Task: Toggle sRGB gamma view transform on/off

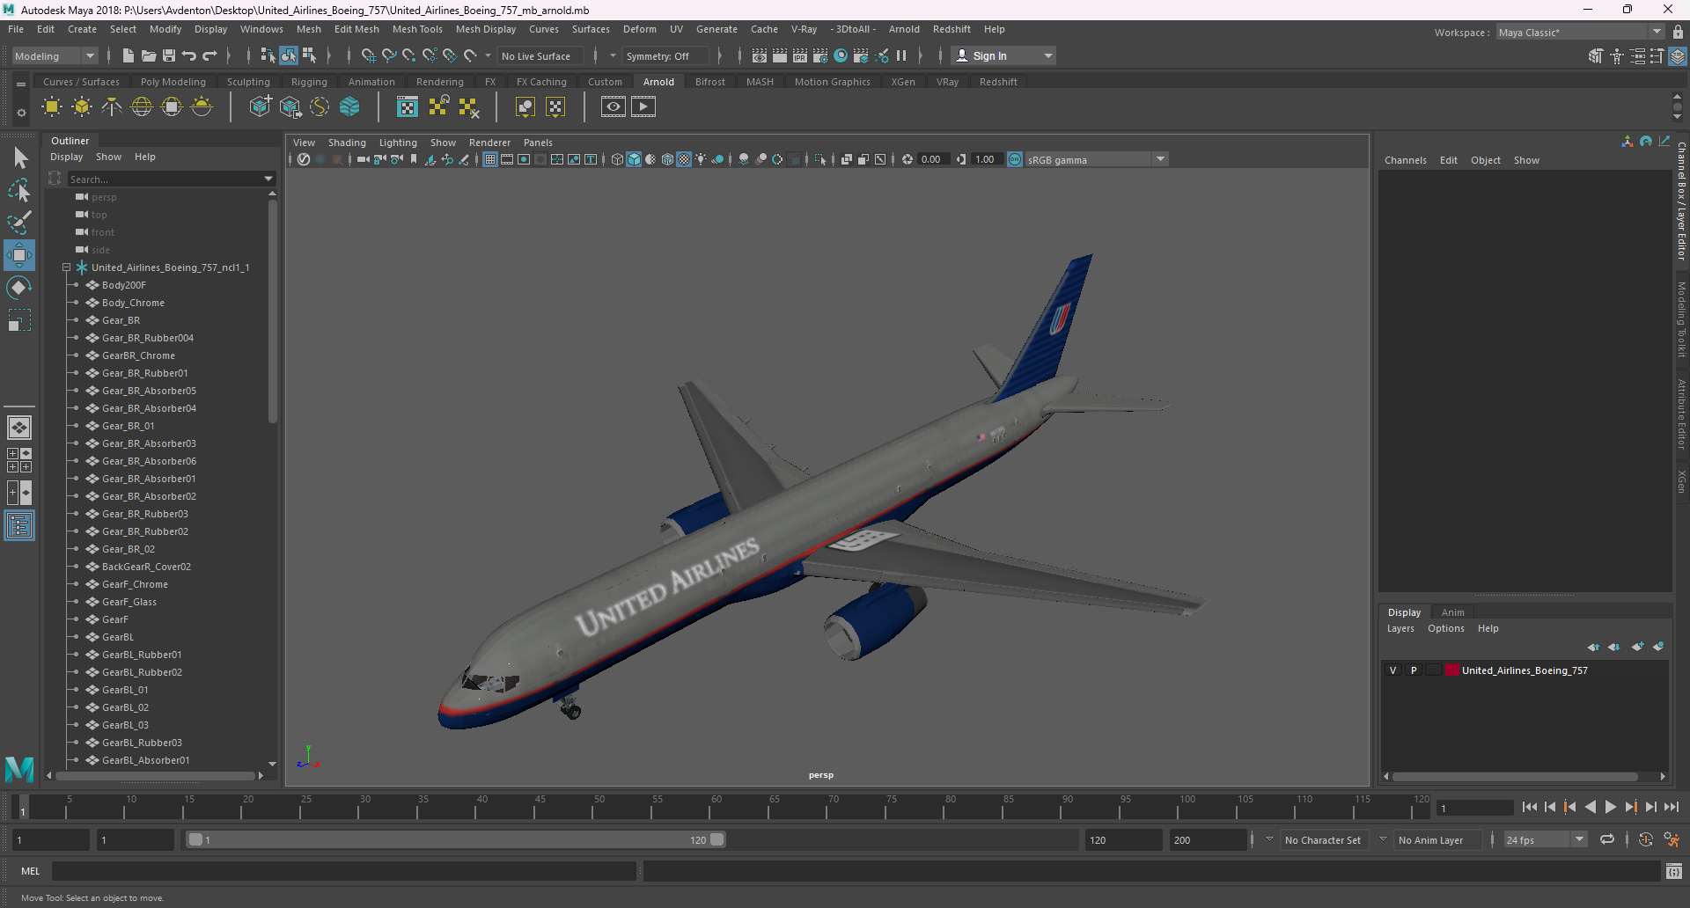Action: [1015, 159]
